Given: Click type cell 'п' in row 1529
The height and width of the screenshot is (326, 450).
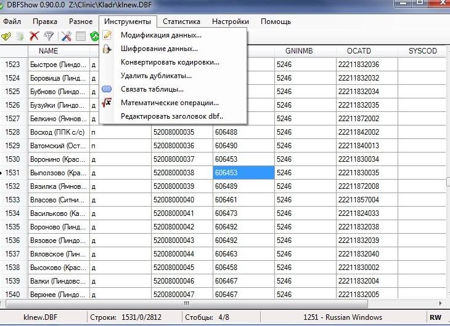Looking at the screenshot, I should (x=120, y=146).
